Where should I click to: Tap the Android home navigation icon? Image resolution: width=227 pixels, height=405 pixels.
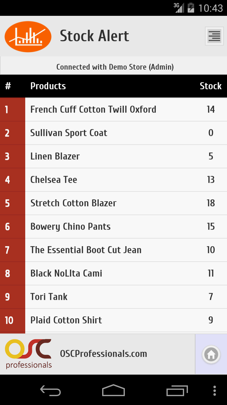113,390
